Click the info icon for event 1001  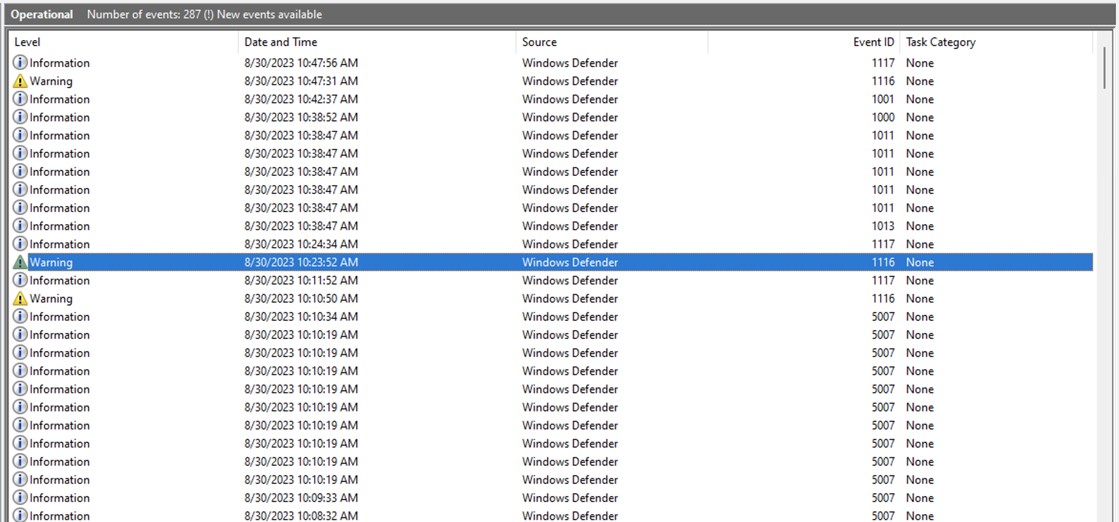click(20, 99)
